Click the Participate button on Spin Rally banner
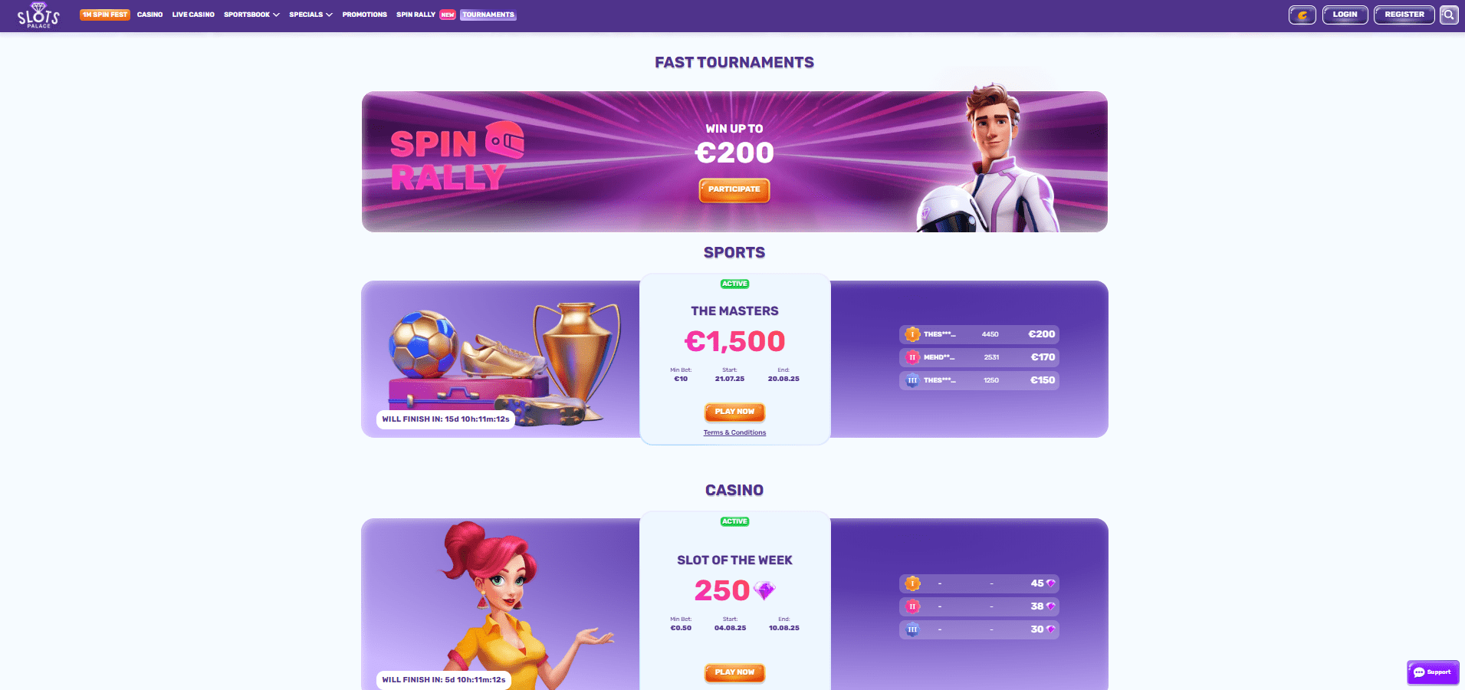Image resolution: width=1465 pixels, height=690 pixels. click(734, 189)
